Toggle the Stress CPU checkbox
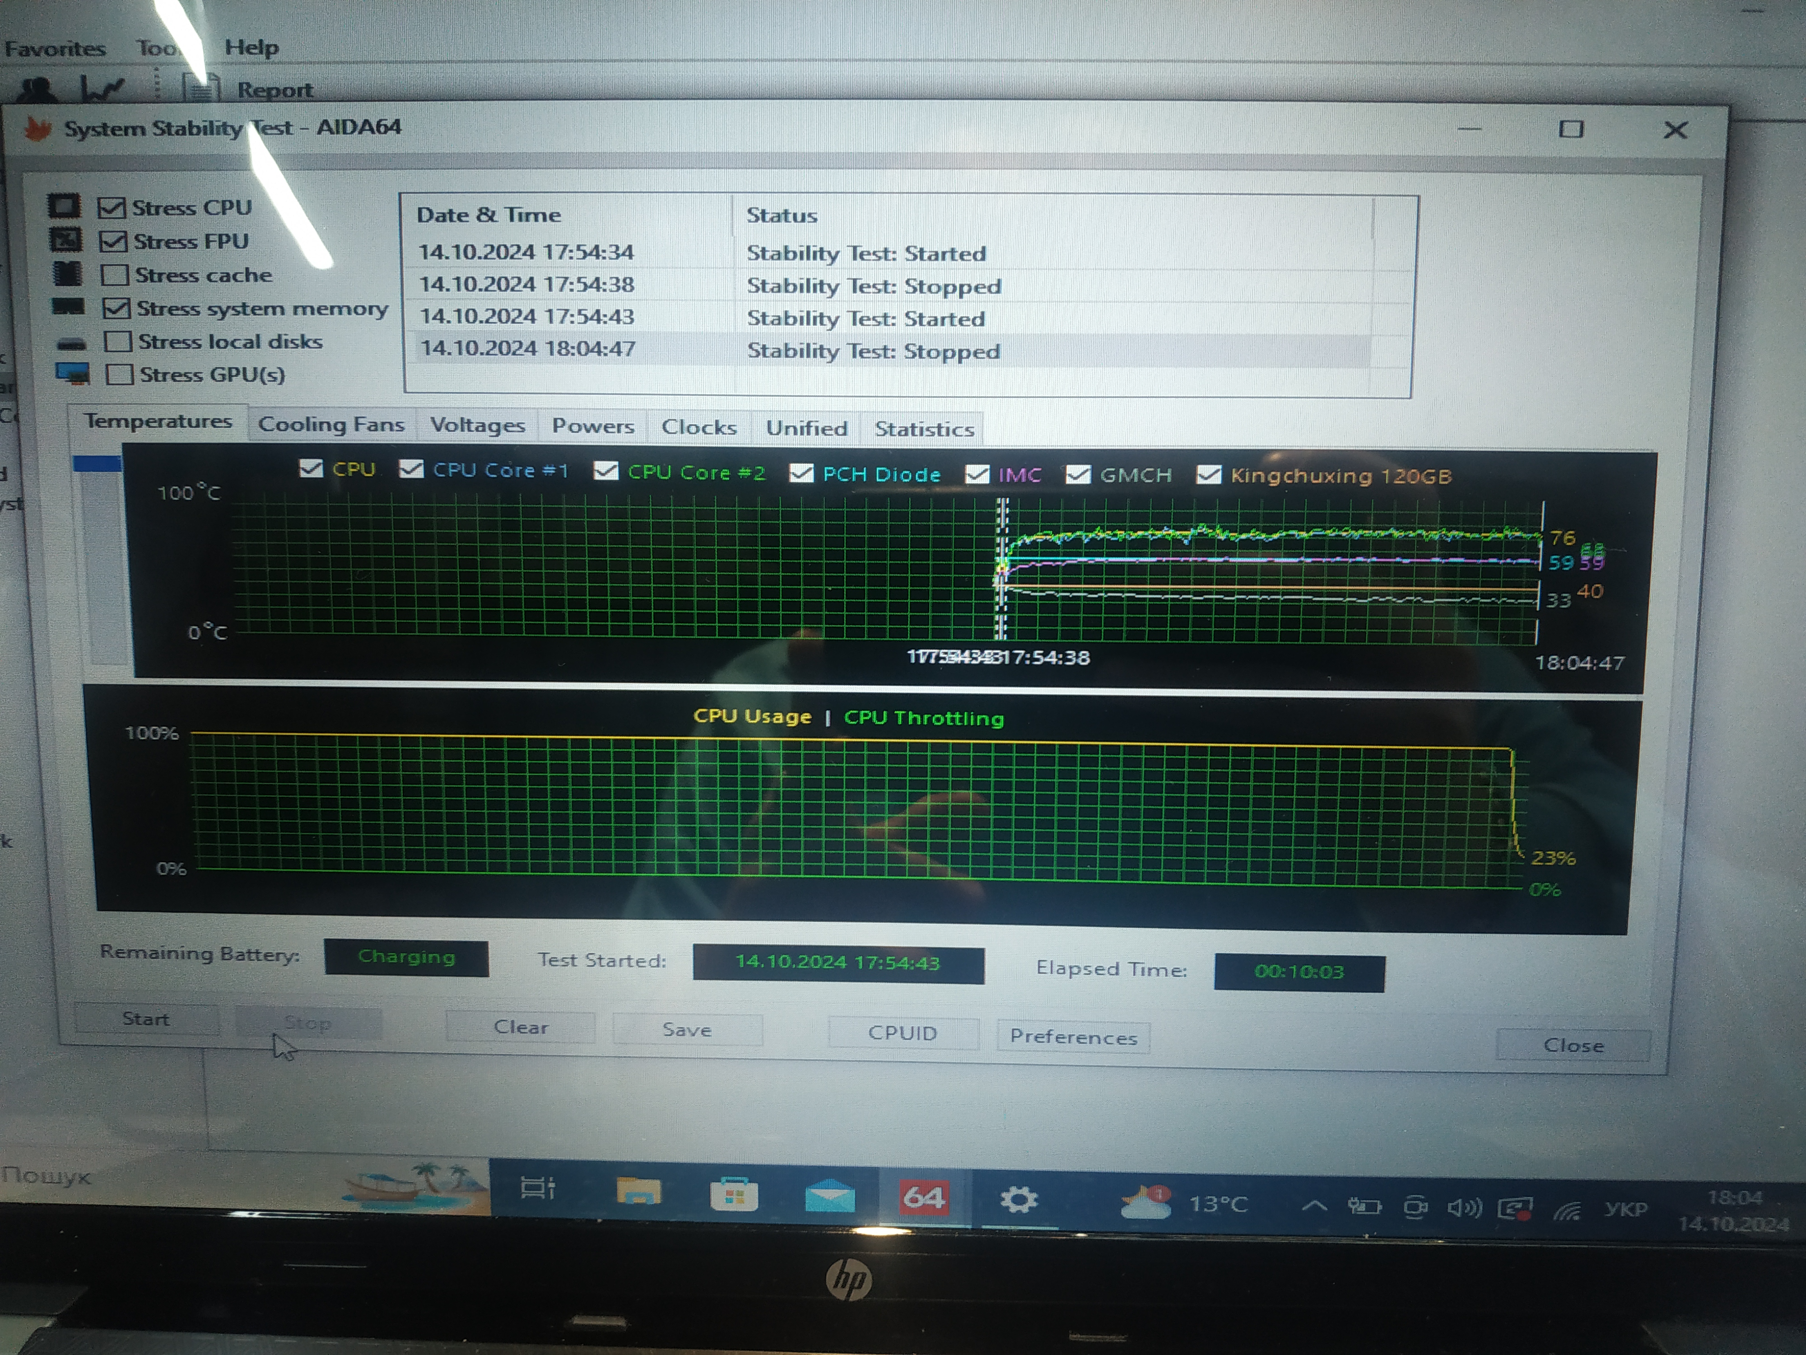The width and height of the screenshot is (1806, 1355). (x=111, y=207)
